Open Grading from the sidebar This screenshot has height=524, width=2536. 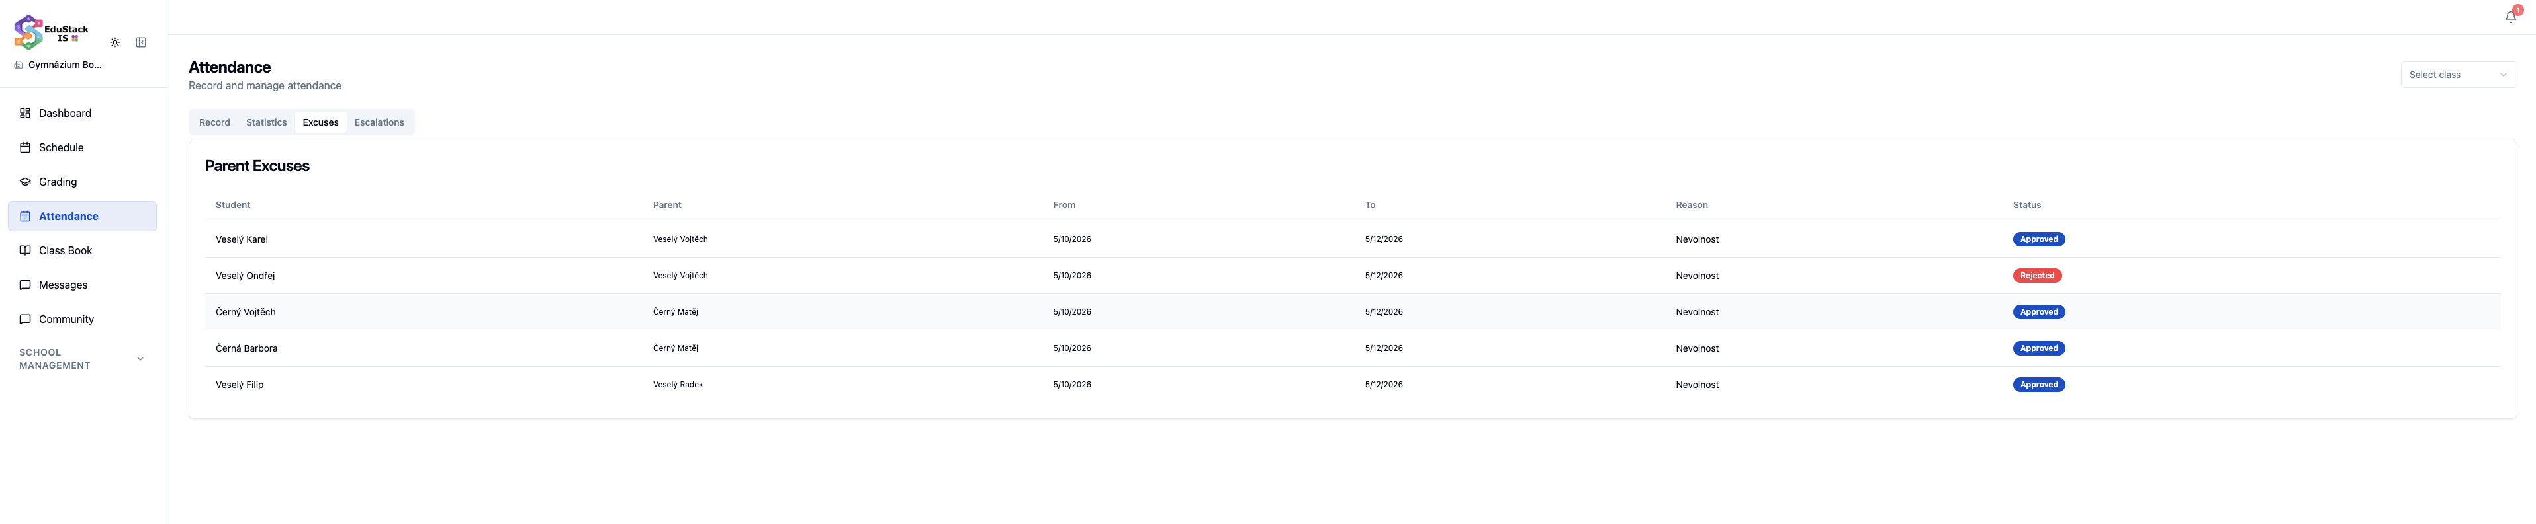click(83, 182)
